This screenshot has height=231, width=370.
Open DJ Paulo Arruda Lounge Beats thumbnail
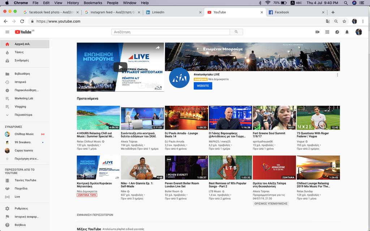click(x=186, y=118)
